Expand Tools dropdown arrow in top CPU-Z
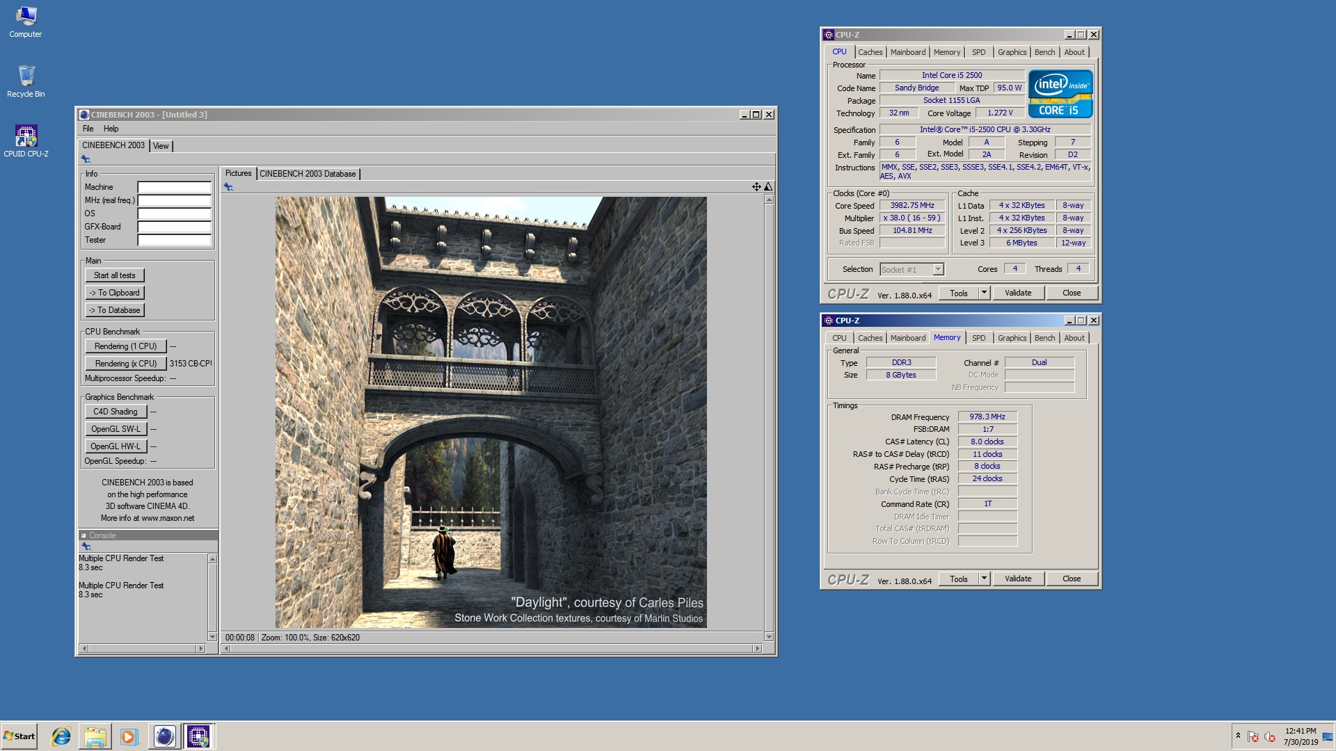The width and height of the screenshot is (1336, 751). [984, 293]
